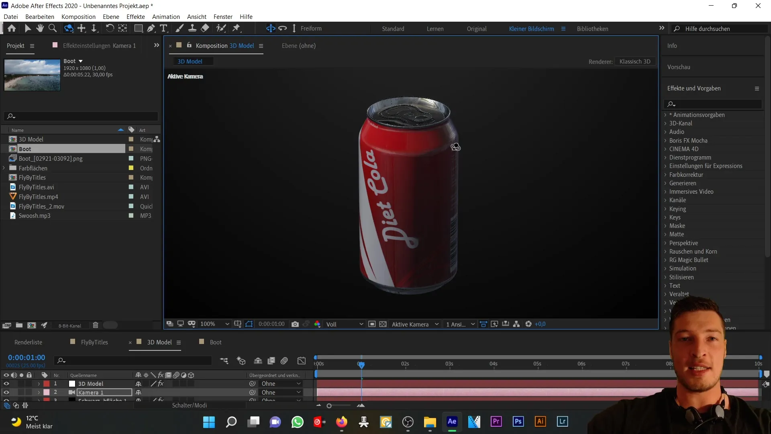Image resolution: width=771 pixels, height=434 pixels.
Task: Click the unified camera tool icon
Action: [x=68, y=28]
